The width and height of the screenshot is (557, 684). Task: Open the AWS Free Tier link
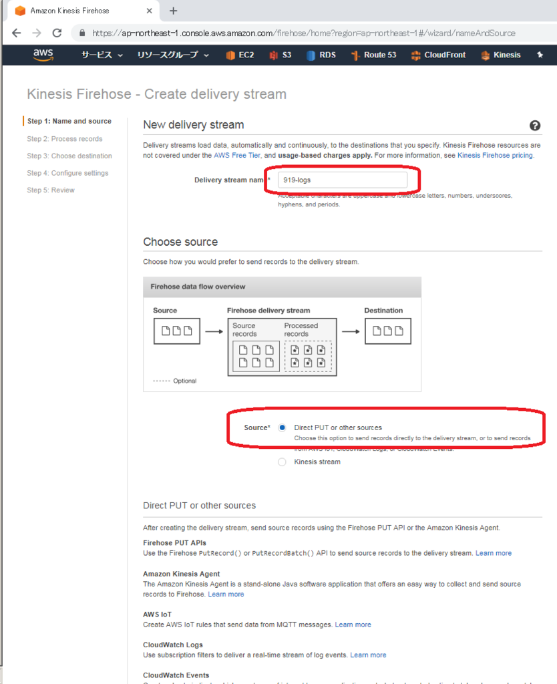(237, 155)
